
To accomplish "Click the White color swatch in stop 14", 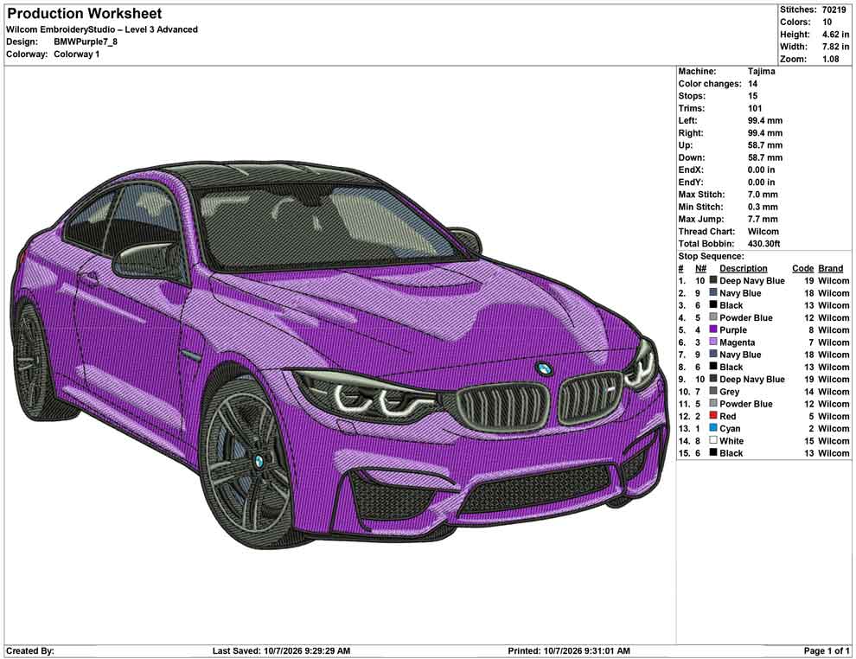I will pyautogui.click(x=713, y=440).
